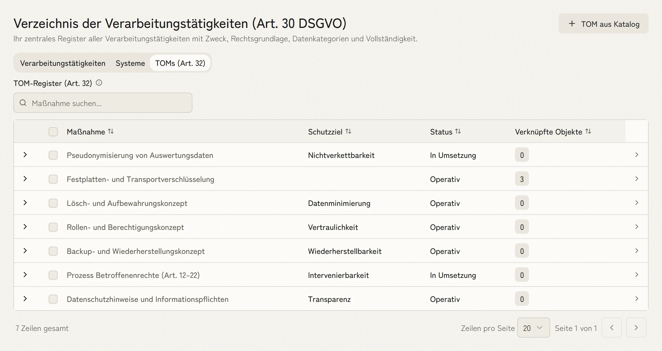Check the Lösch- und Aufbewahrungskonzept row
The image size is (662, 351).
(53, 203)
